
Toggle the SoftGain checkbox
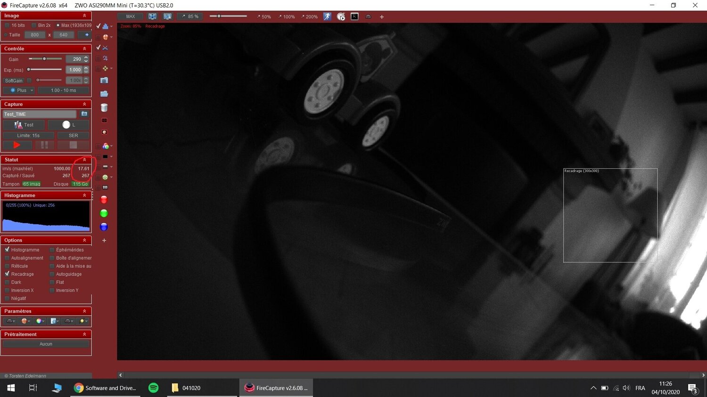pyautogui.click(x=29, y=81)
